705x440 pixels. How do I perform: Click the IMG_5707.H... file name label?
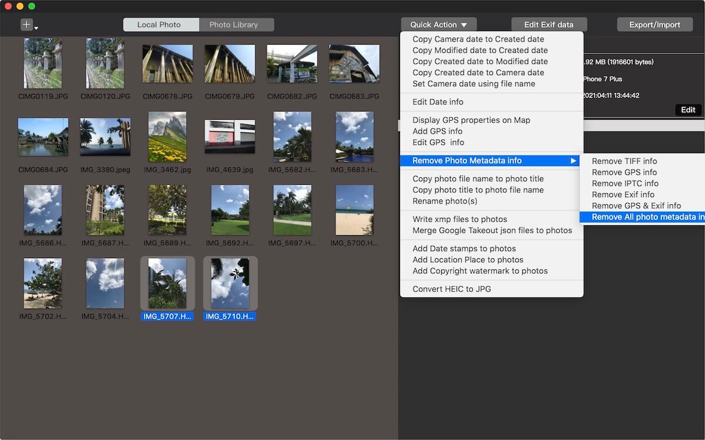coord(167,316)
